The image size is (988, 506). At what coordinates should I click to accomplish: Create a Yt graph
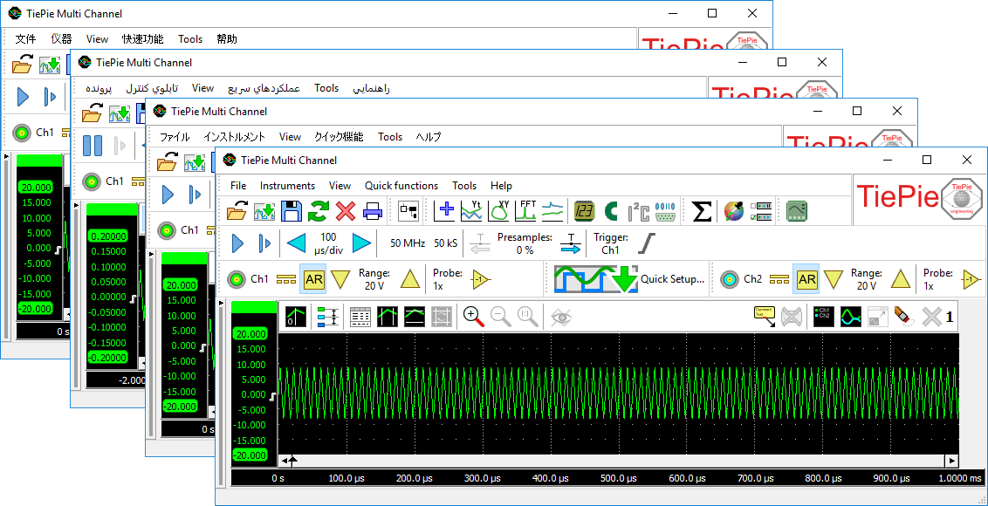tap(471, 211)
